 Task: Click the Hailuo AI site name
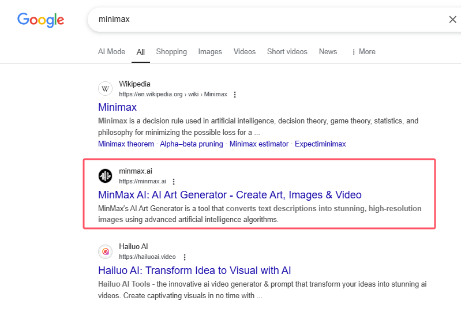click(133, 246)
